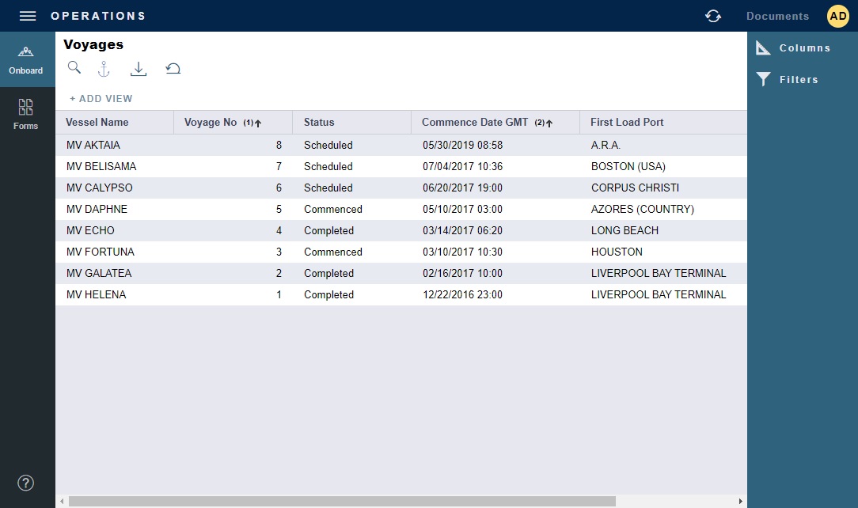
Task: Click the + ADD VIEW button
Action: click(101, 99)
